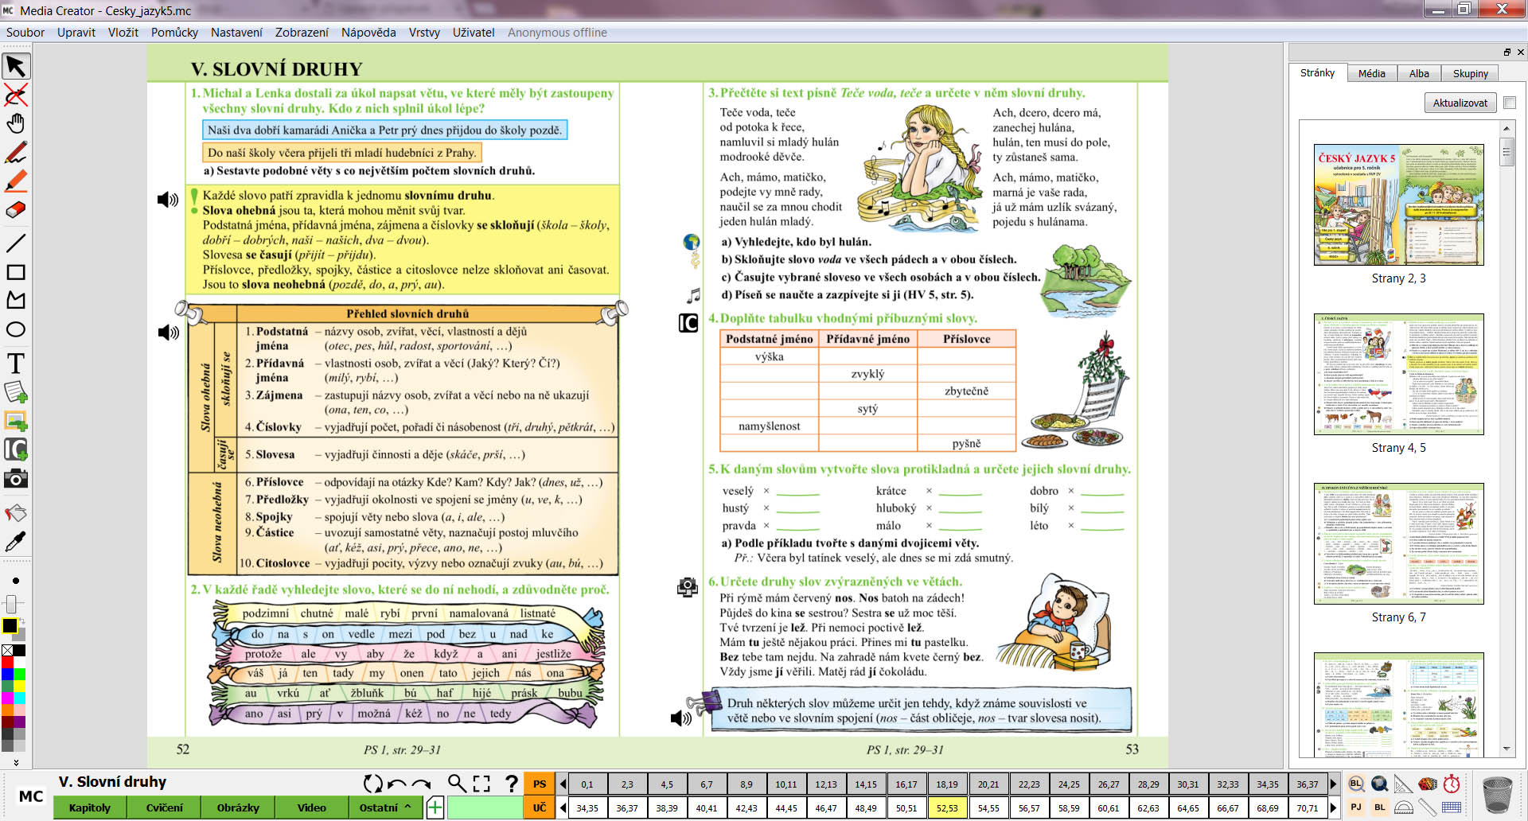Expand the Ostatní menu button
Image resolution: width=1528 pixels, height=821 pixels.
coord(386,807)
